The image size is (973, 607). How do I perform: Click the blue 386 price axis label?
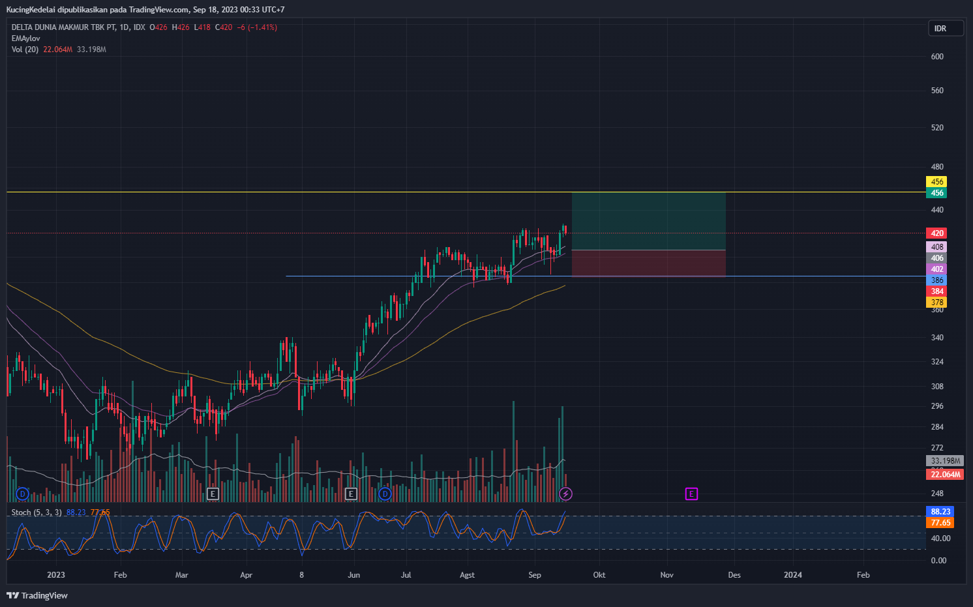pyautogui.click(x=936, y=280)
